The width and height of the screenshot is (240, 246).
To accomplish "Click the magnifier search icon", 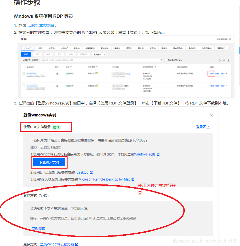I will [x=161, y=60].
